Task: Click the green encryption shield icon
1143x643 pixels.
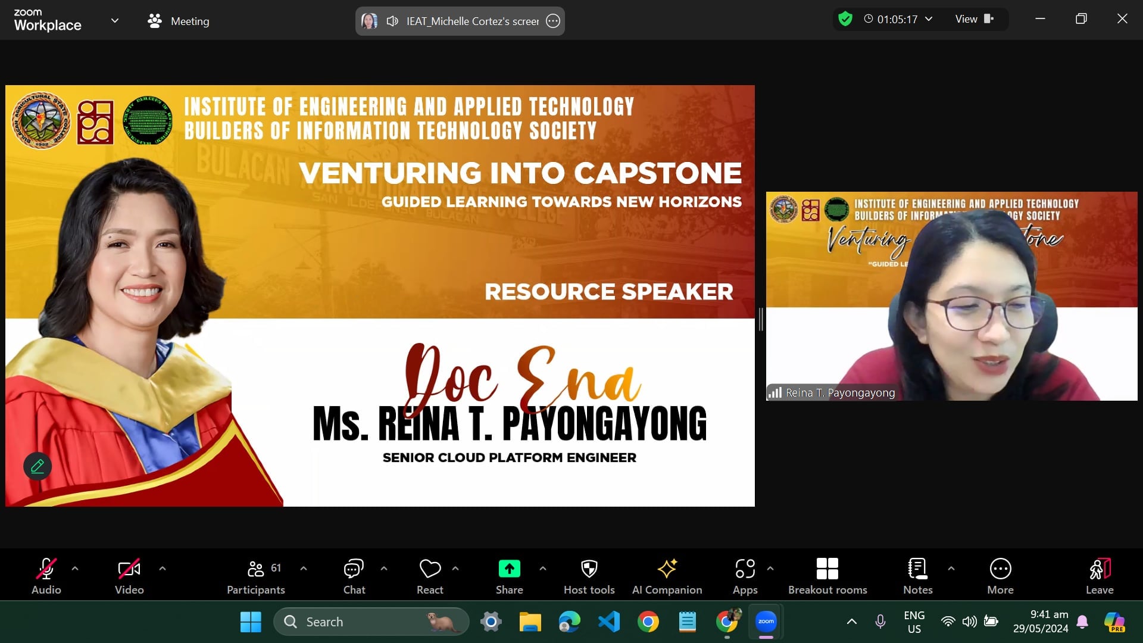Action: tap(845, 19)
